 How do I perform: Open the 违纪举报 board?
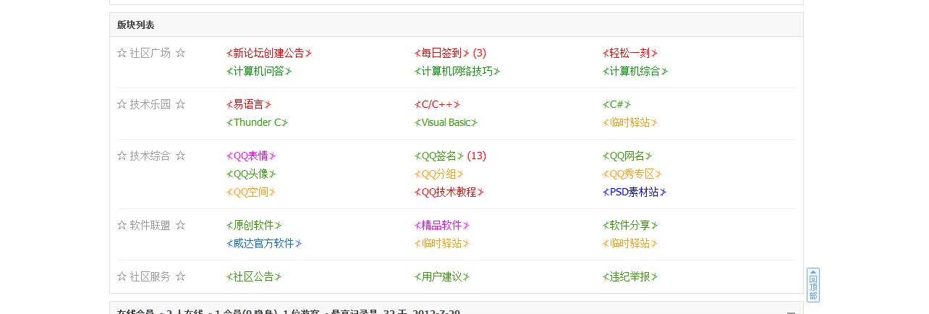630,276
